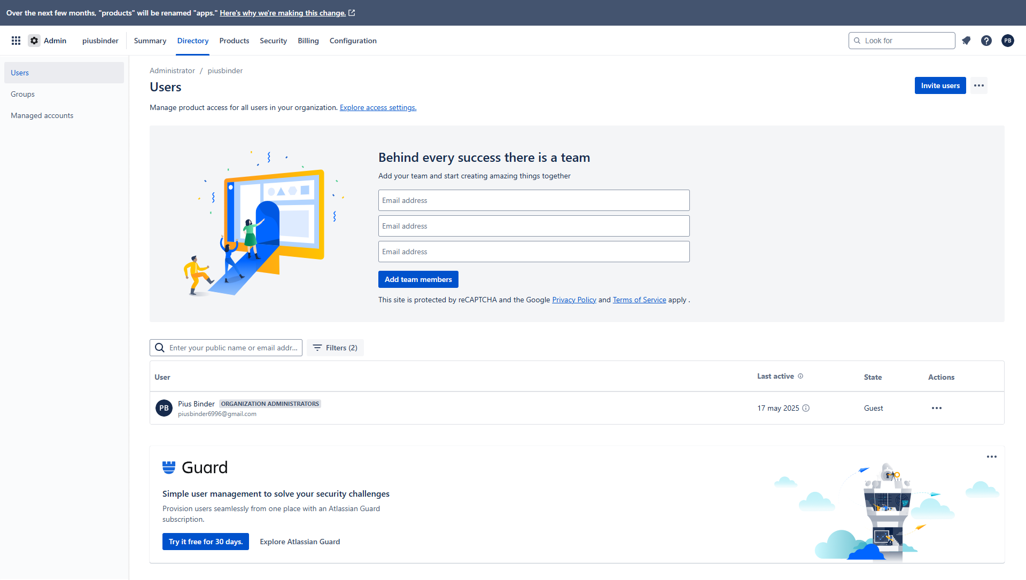This screenshot has height=580, width=1026.
Task: Click the Guard shield logo icon
Action: click(169, 467)
